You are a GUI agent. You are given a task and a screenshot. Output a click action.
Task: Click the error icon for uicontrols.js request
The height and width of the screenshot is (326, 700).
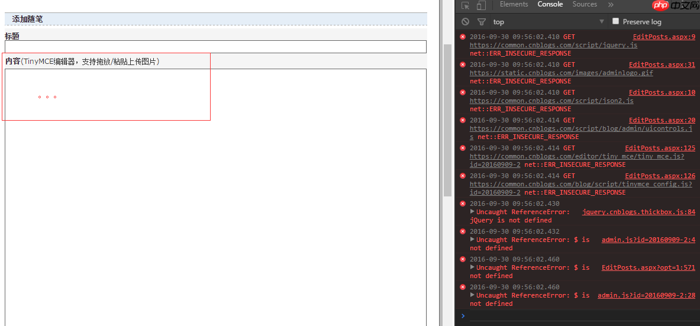click(463, 120)
